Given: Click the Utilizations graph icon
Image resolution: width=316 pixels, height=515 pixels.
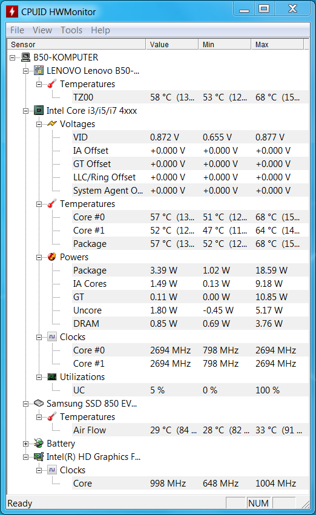Looking at the screenshot, I should [x=52, y=377].
